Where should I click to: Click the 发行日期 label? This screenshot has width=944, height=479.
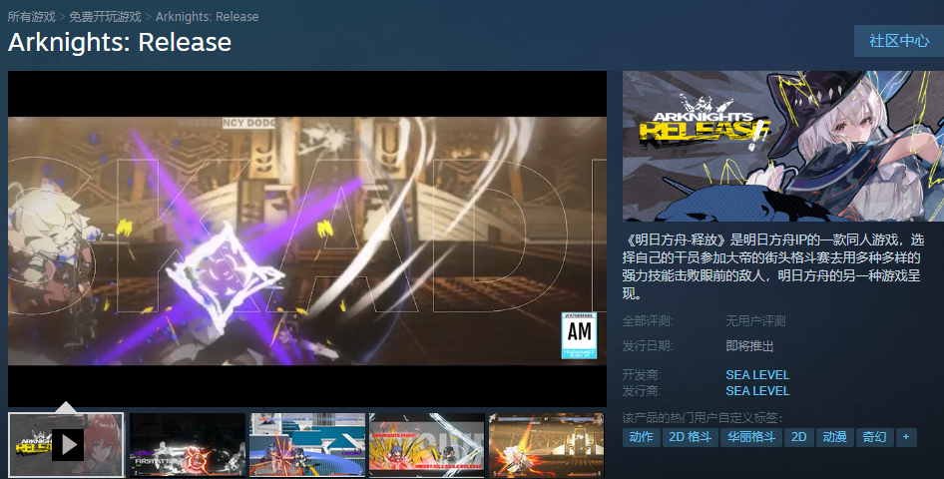click(648, 346)
